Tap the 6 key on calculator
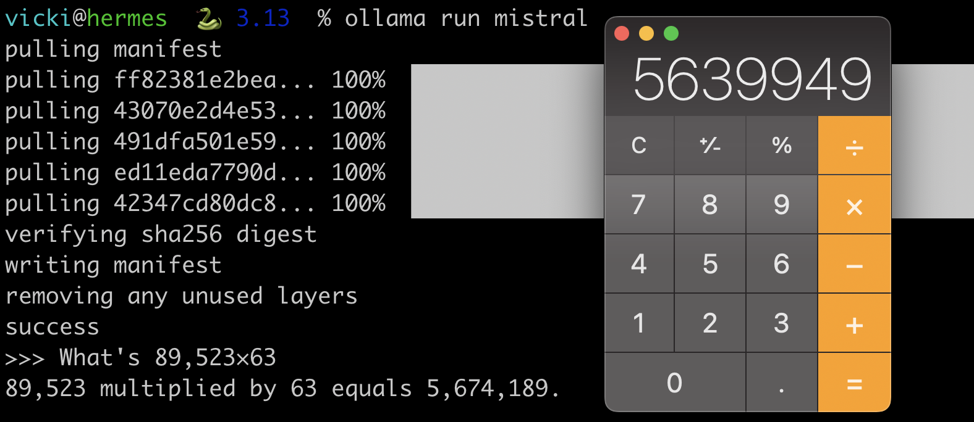The image size is (974, 422). 782,264
